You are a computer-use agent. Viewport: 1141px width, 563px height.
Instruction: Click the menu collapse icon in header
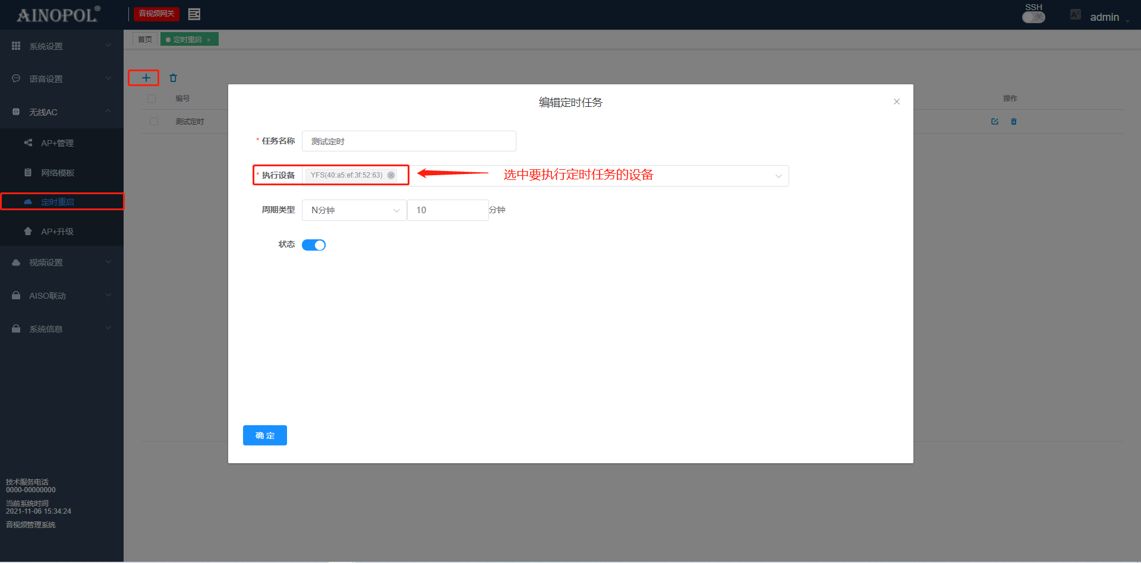[194, 14]
